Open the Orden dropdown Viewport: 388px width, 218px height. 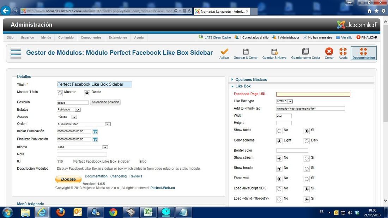tap(84, 124)
